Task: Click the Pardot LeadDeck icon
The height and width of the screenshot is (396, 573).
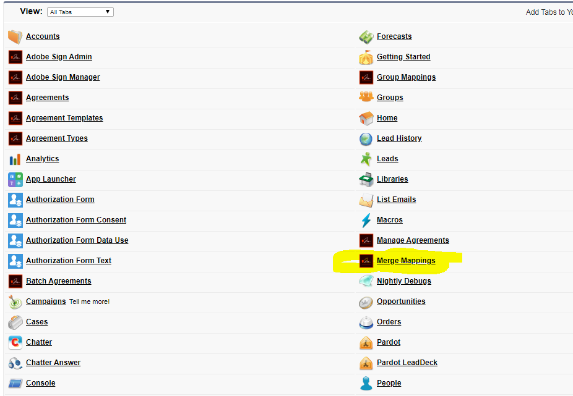Action: click(366, 363)
